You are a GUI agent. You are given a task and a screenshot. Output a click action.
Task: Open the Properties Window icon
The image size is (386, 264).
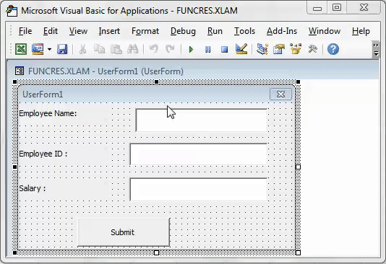[x=279, y=49]
